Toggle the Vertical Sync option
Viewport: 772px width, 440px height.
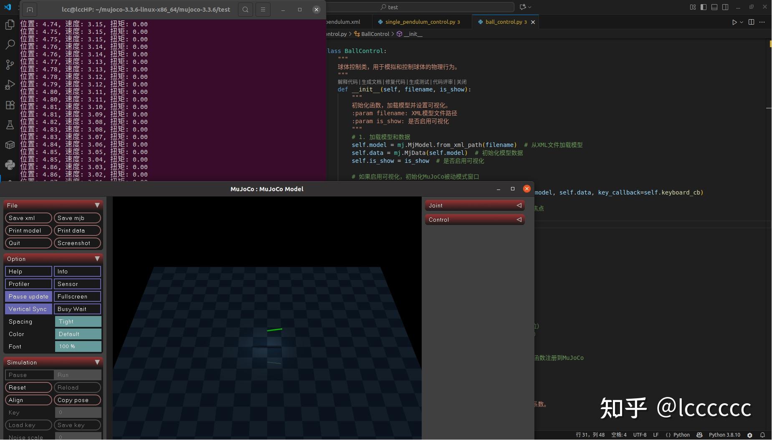tap(28, 309)
